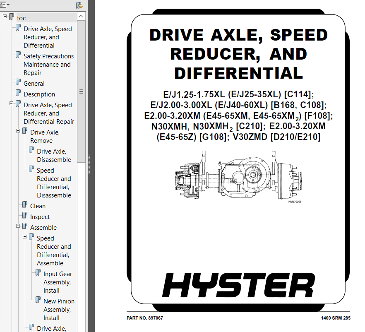This screenshot has width=365, height=332.
Task: Open the bookmarks options menu dropdown
Action: click(x=4, y=5)
